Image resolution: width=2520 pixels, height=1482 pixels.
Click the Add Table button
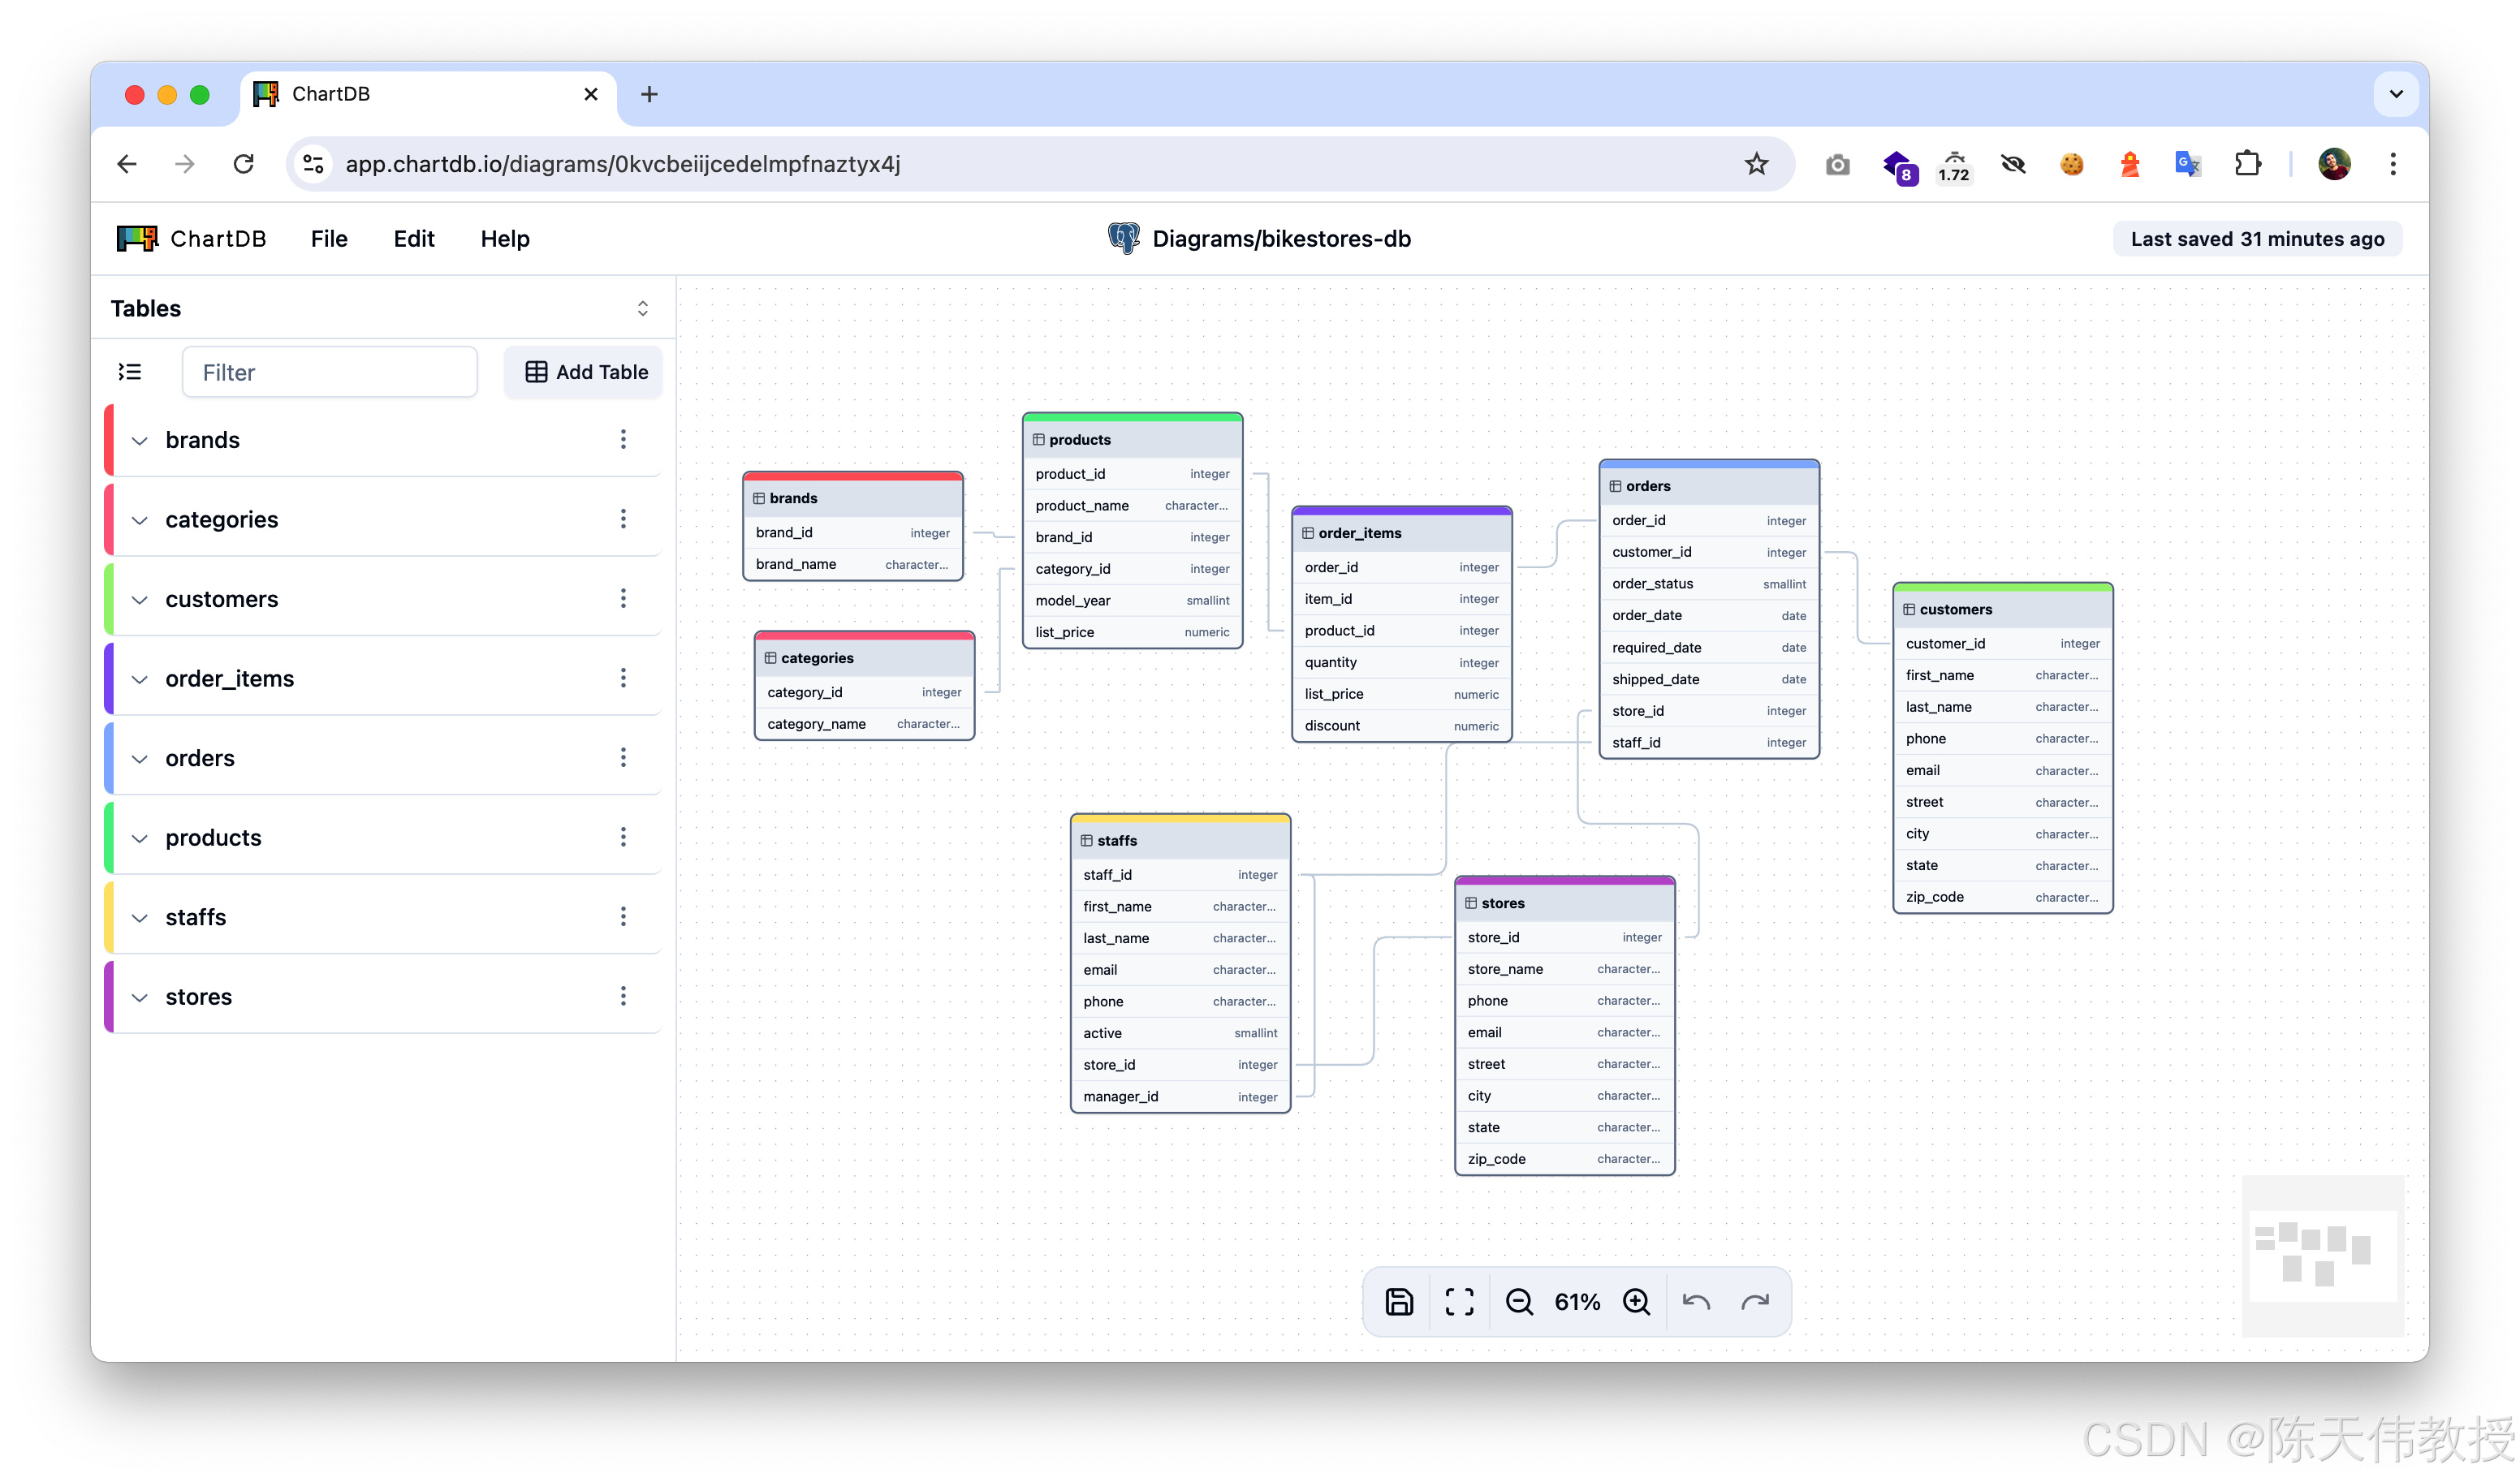[586, 372]
